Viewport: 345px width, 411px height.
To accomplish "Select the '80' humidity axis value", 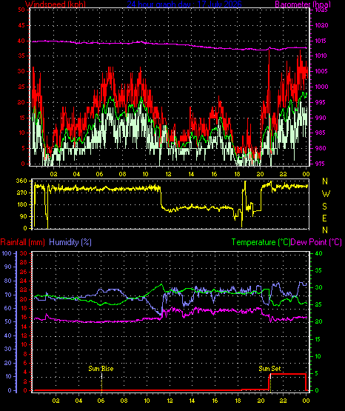I will pyautogui.click(x=8, y=281).
